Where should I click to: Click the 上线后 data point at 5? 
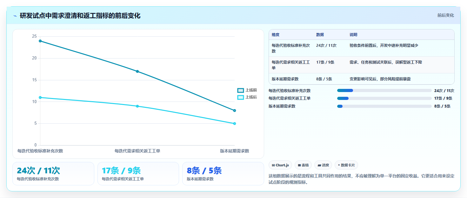[x=235, y=124]
